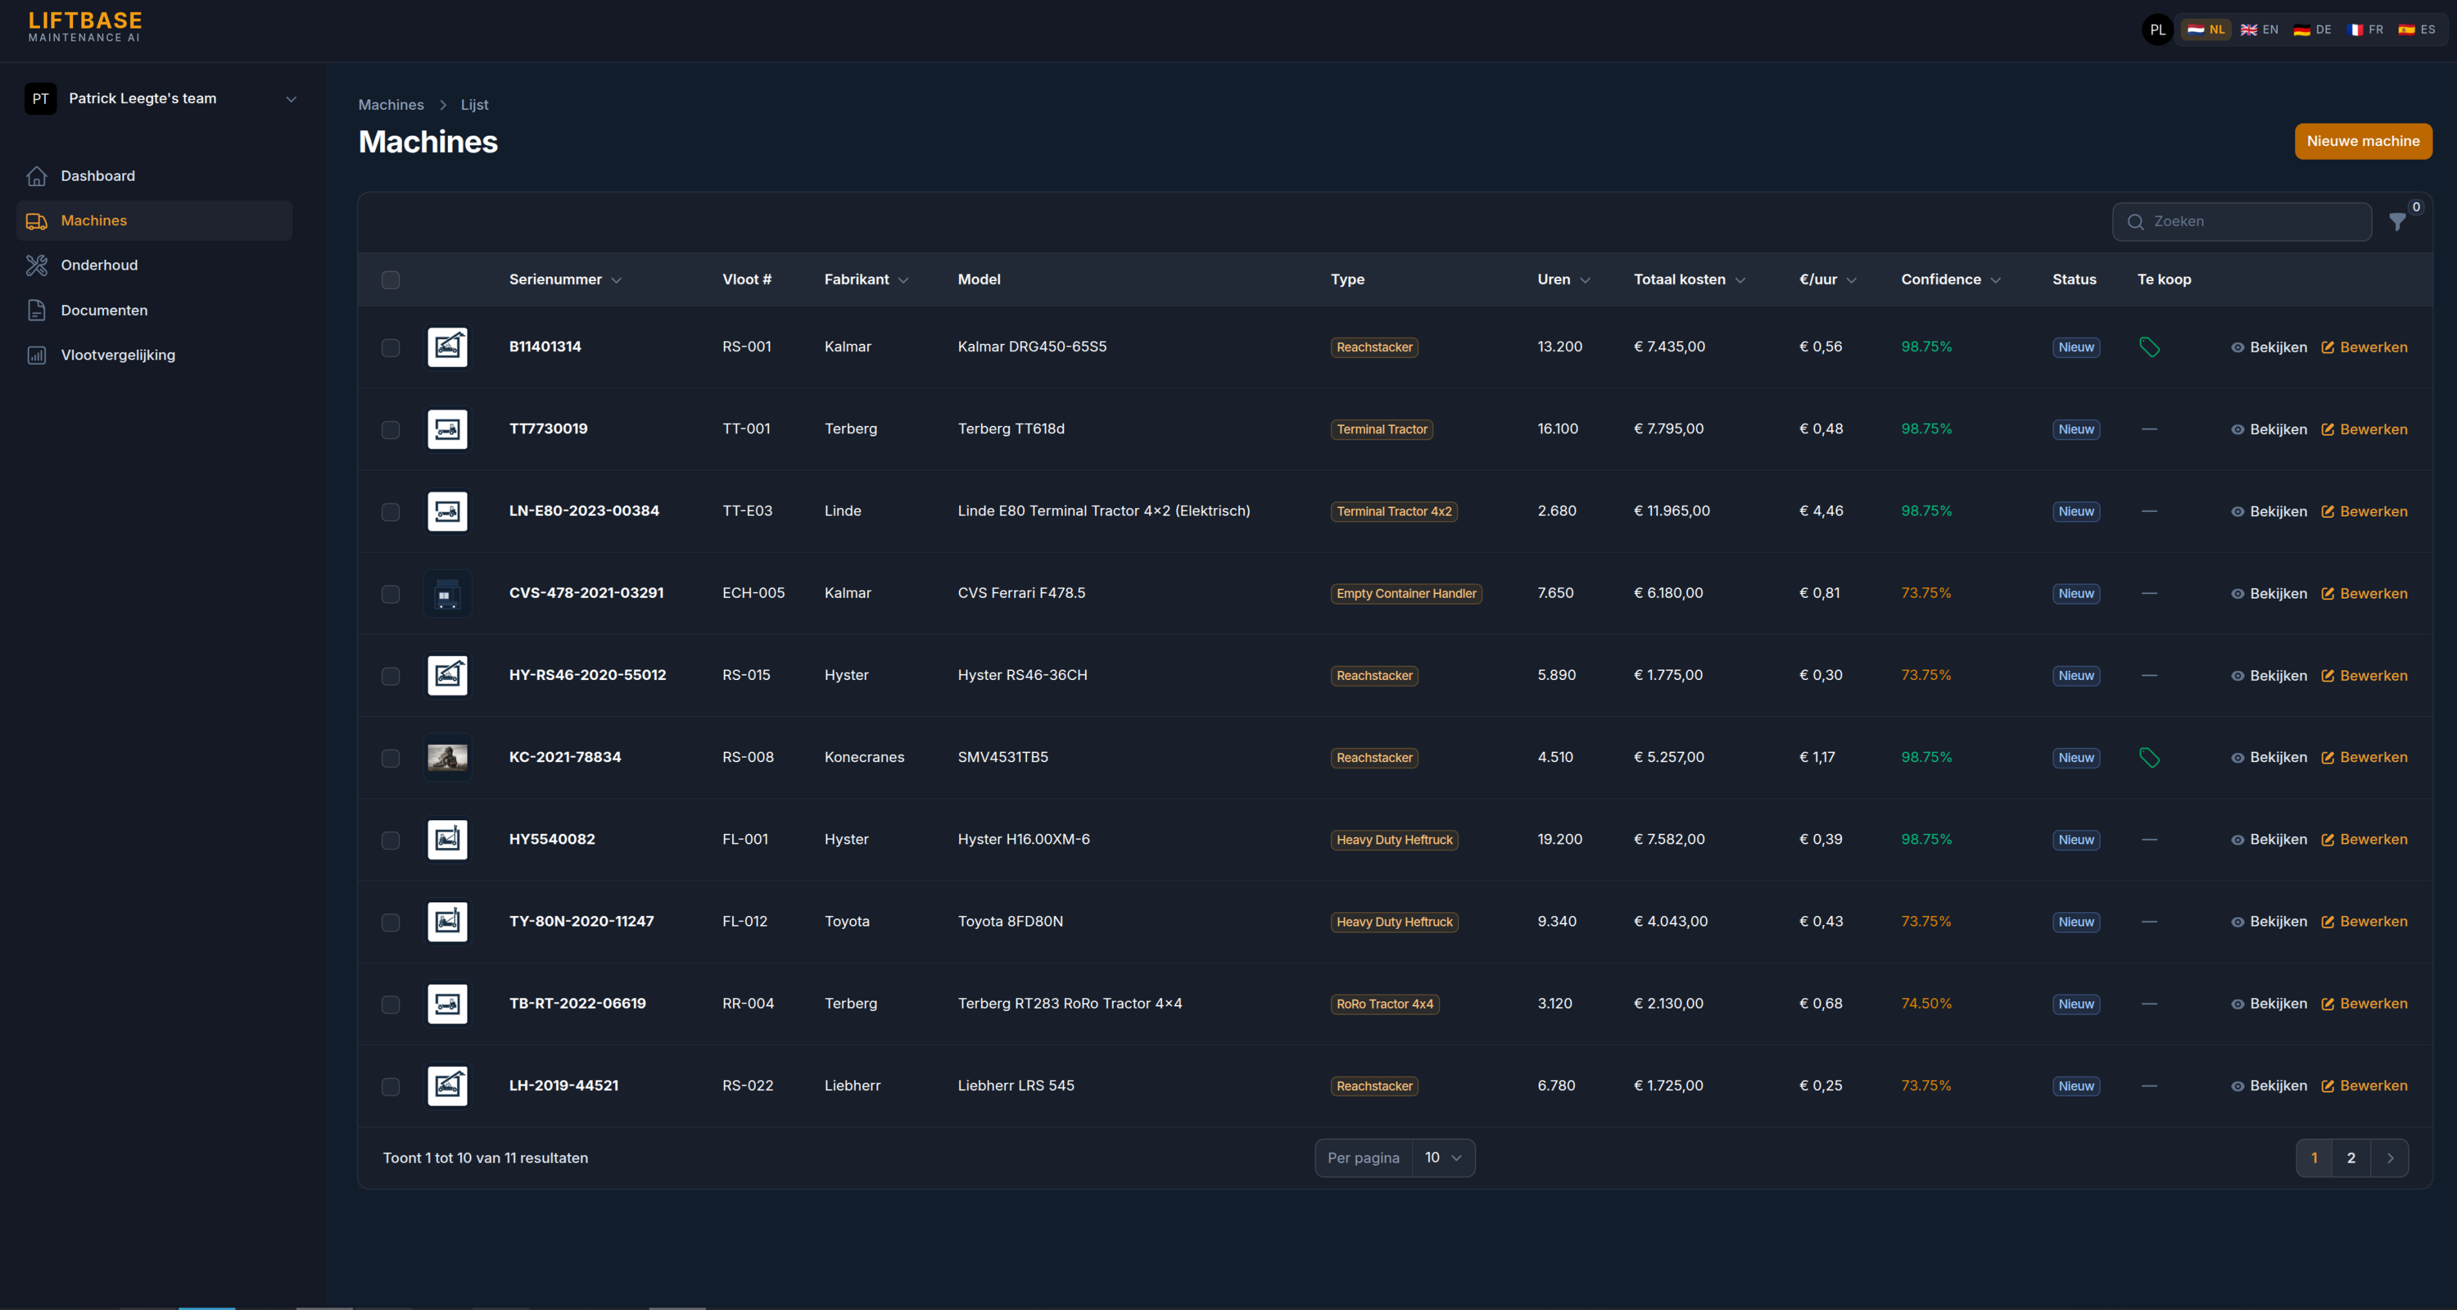Click the for-sale tag on KC-2021-78834

click(2149, 757)
